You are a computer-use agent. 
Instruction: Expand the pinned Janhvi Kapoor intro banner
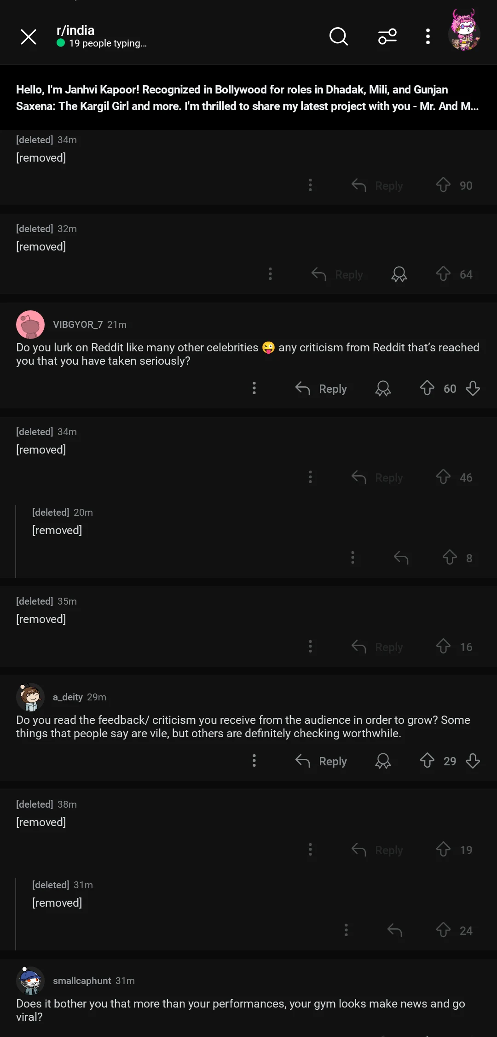(x=248, y=98)
